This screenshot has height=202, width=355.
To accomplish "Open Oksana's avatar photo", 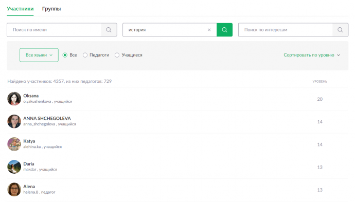I will (14, 99).
